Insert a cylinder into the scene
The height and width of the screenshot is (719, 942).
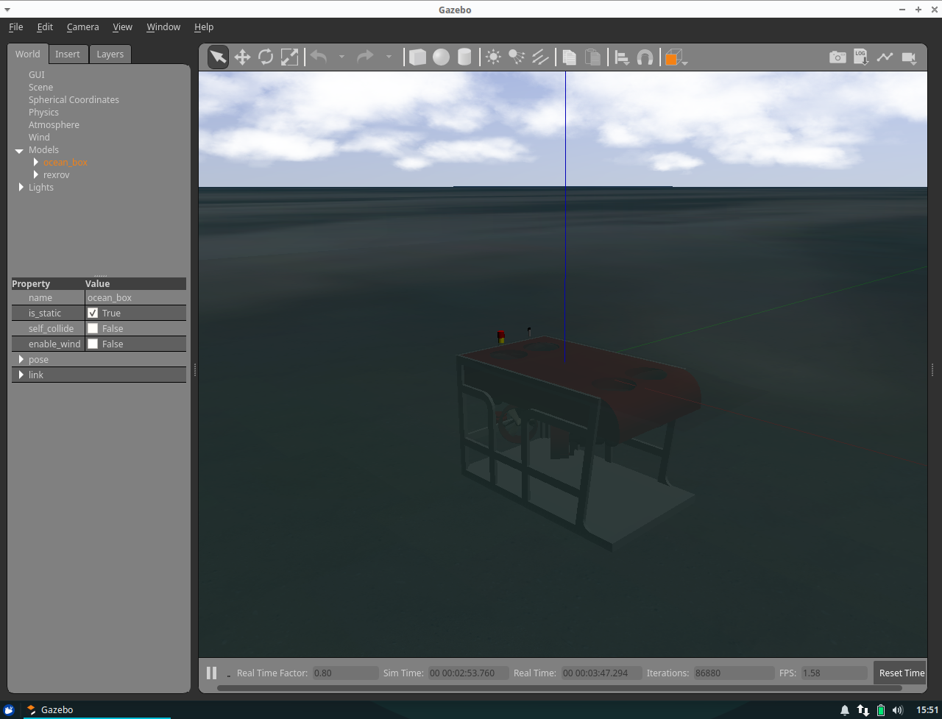464,57
